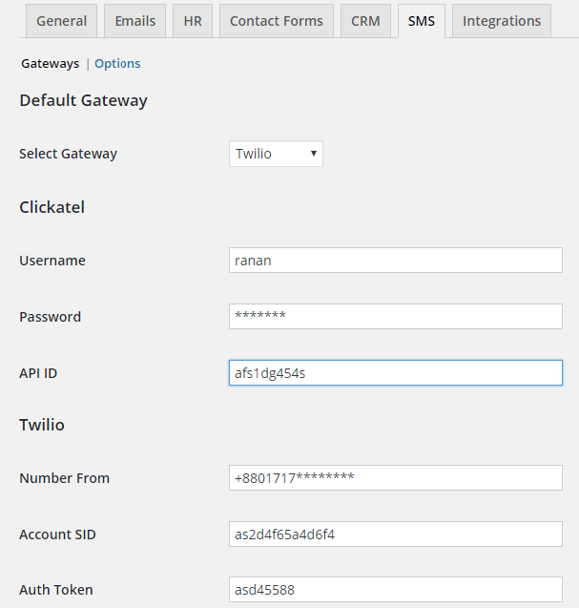Click the SMS tab
Viewport: 579px width, 608px height.
[422, 21]
